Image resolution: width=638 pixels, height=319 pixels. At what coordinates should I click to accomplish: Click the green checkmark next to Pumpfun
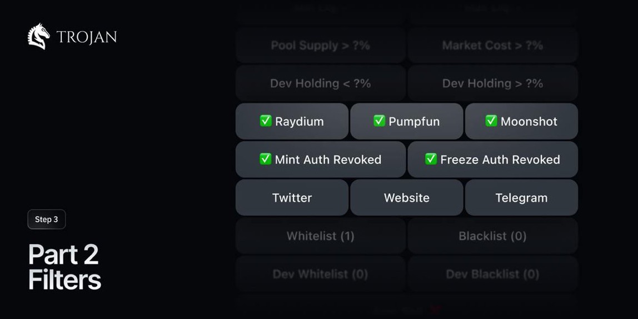[x=379, y=121]
